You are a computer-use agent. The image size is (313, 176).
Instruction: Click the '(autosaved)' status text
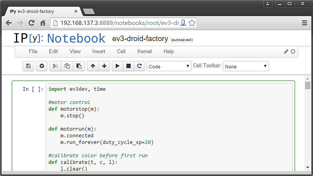pyautogui.click(x=182, y=40)
